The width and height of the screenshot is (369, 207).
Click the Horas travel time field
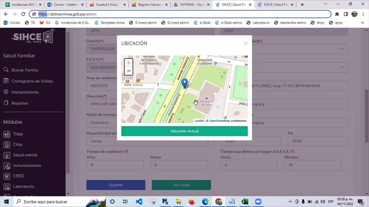[249, 165]
